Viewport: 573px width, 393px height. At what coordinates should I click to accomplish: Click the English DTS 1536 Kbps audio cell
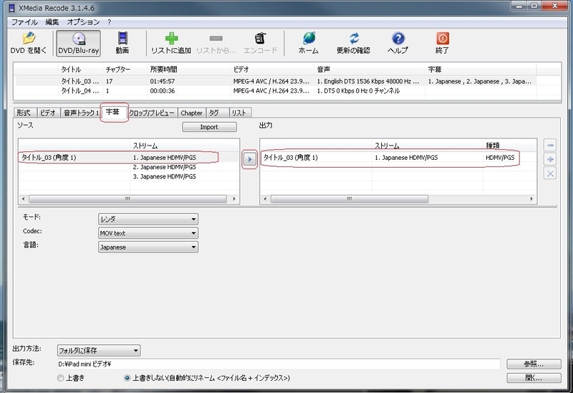pos(367,81)
